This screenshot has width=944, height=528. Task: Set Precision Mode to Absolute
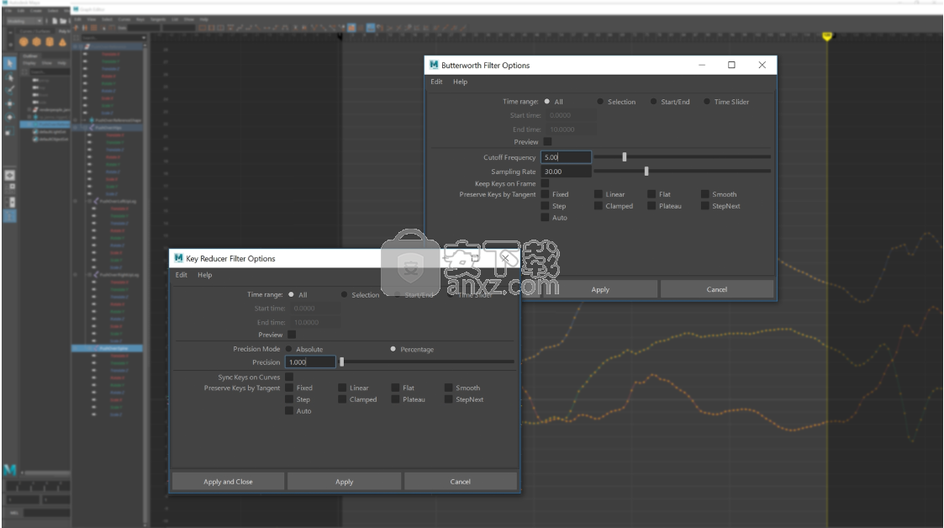289,349
